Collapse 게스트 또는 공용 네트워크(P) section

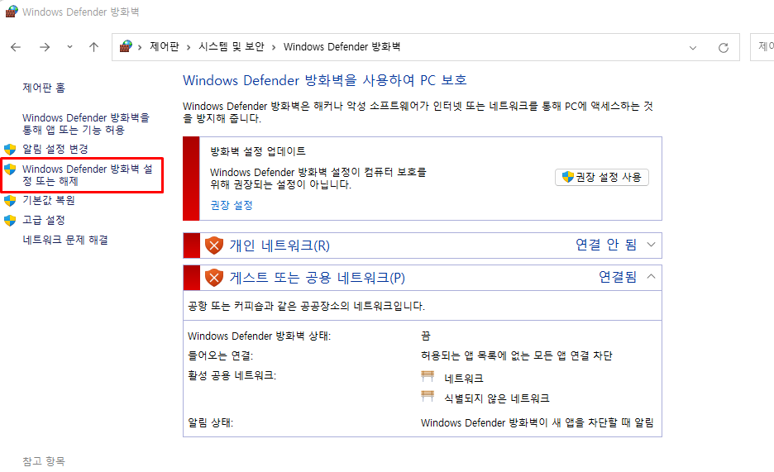317,278
